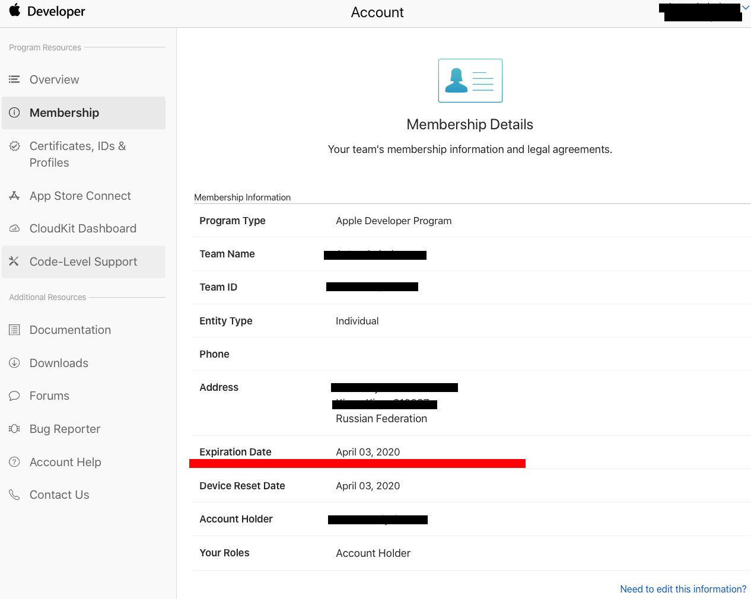
Task: Click the Overview list icon
Action: pos(14,79)
